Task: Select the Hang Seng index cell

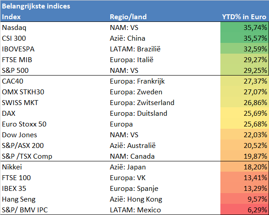Action: point(19,199)
